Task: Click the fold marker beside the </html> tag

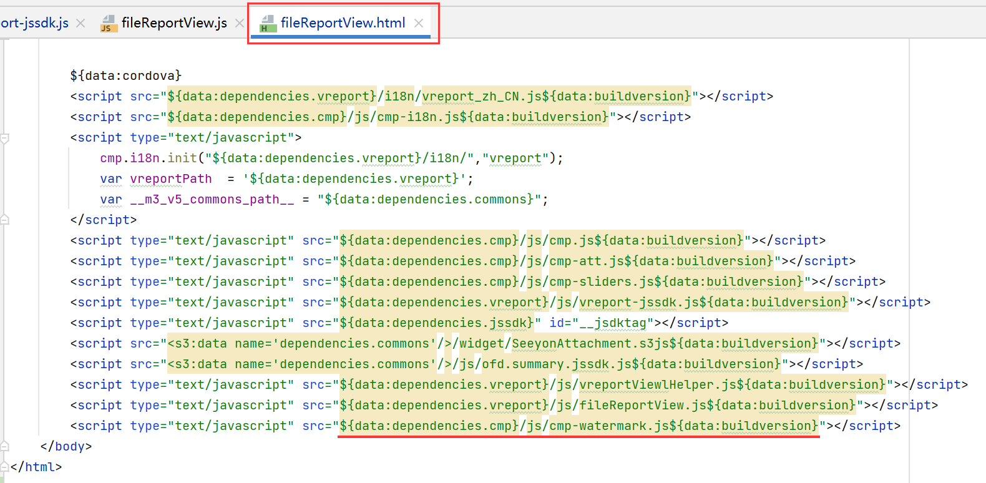Action: click(4, 467)
